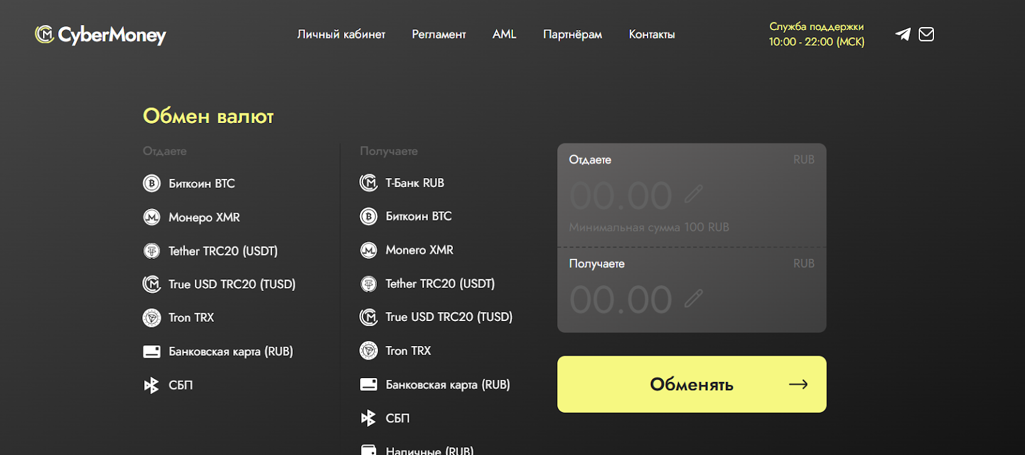This screenshot has width=1025, height=455.
Task: Click the Обмен валют heading
Action: click(x=208, y=116)
